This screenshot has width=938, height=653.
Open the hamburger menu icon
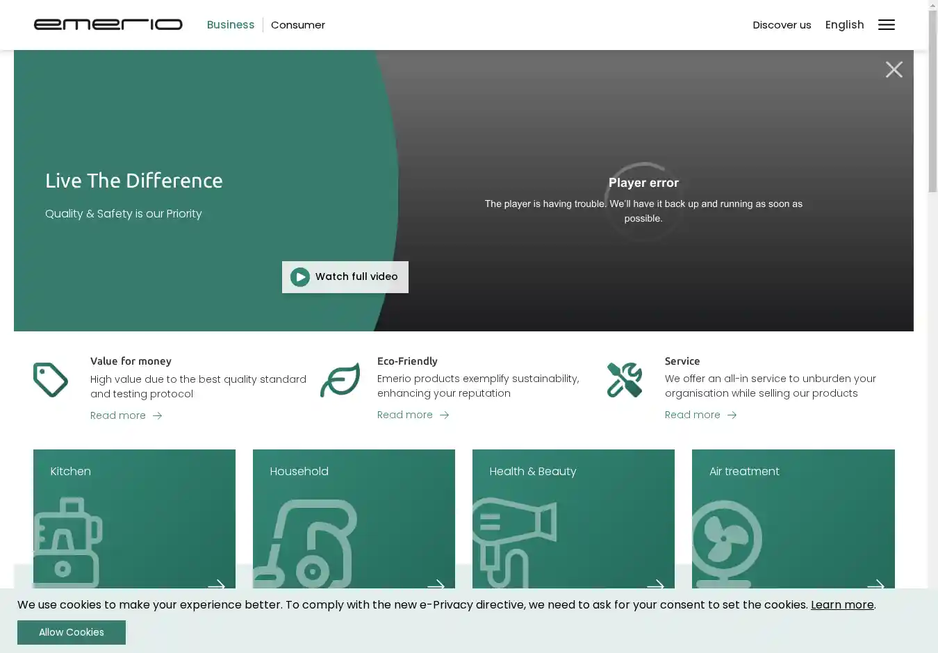886,25
